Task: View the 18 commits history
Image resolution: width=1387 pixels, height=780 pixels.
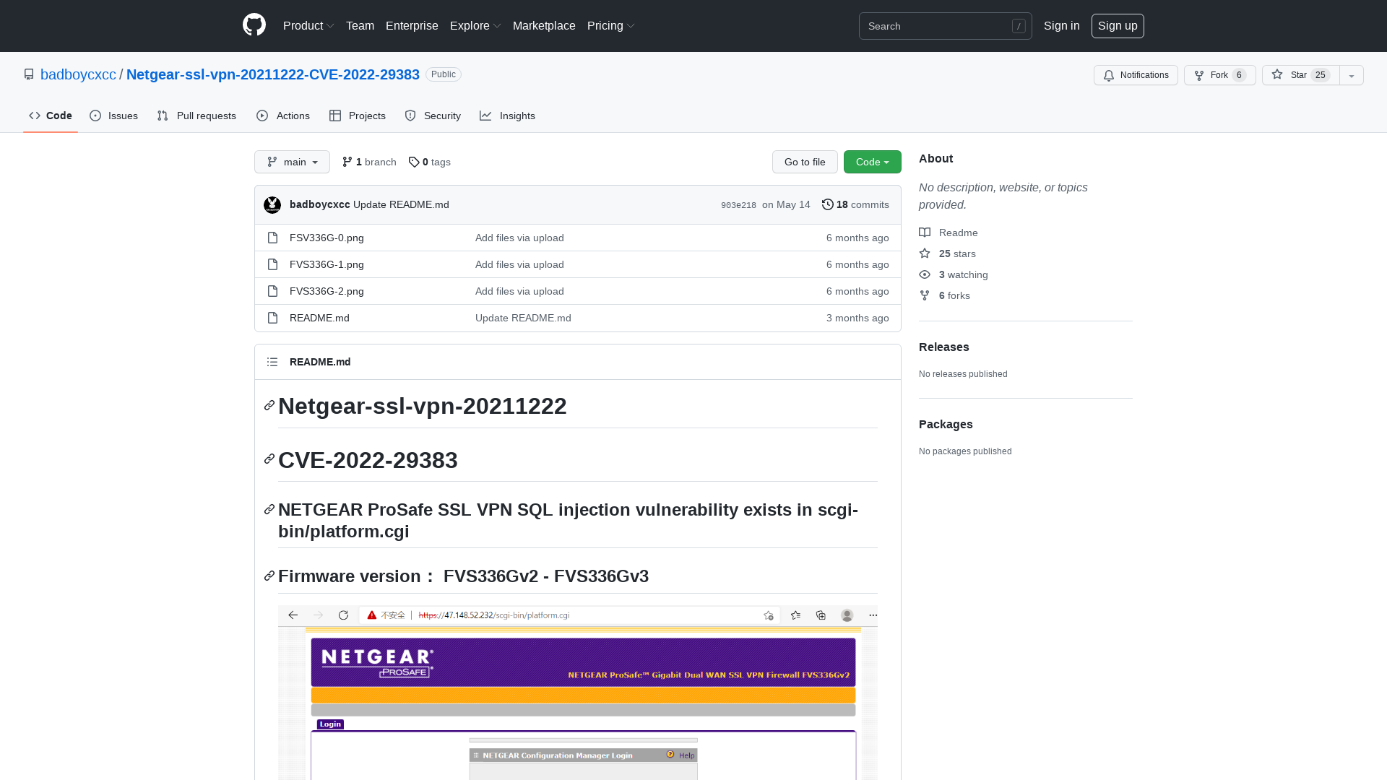Action: (x=855, y=204)
